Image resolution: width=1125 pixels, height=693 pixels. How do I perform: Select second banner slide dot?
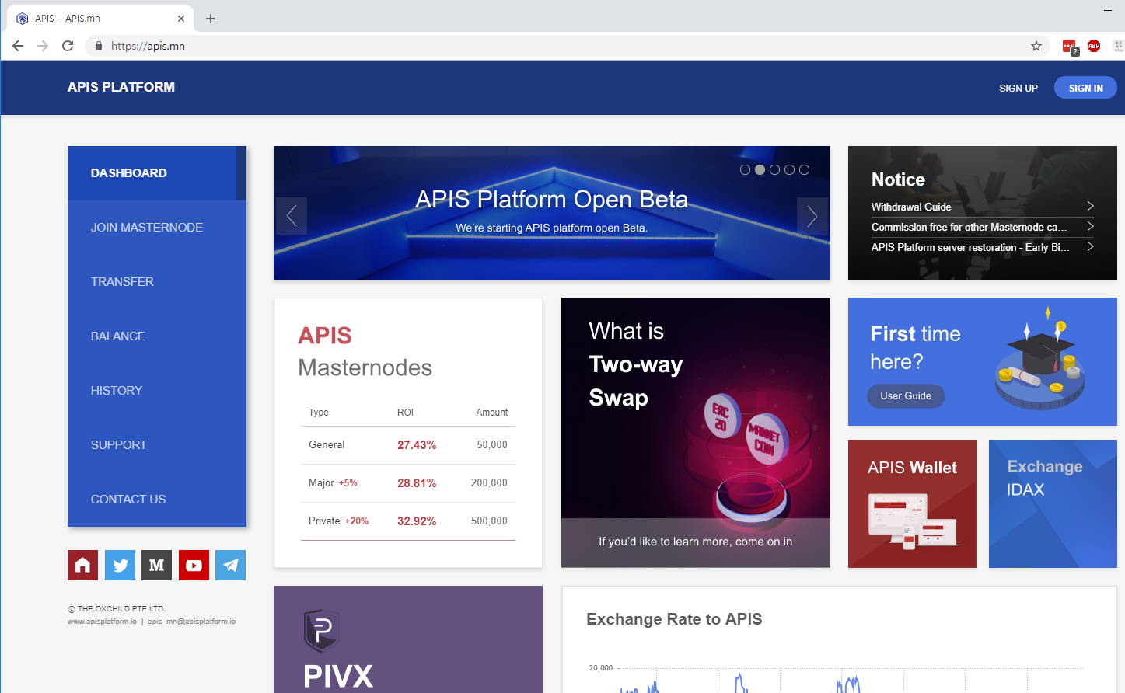pos(760,169)
